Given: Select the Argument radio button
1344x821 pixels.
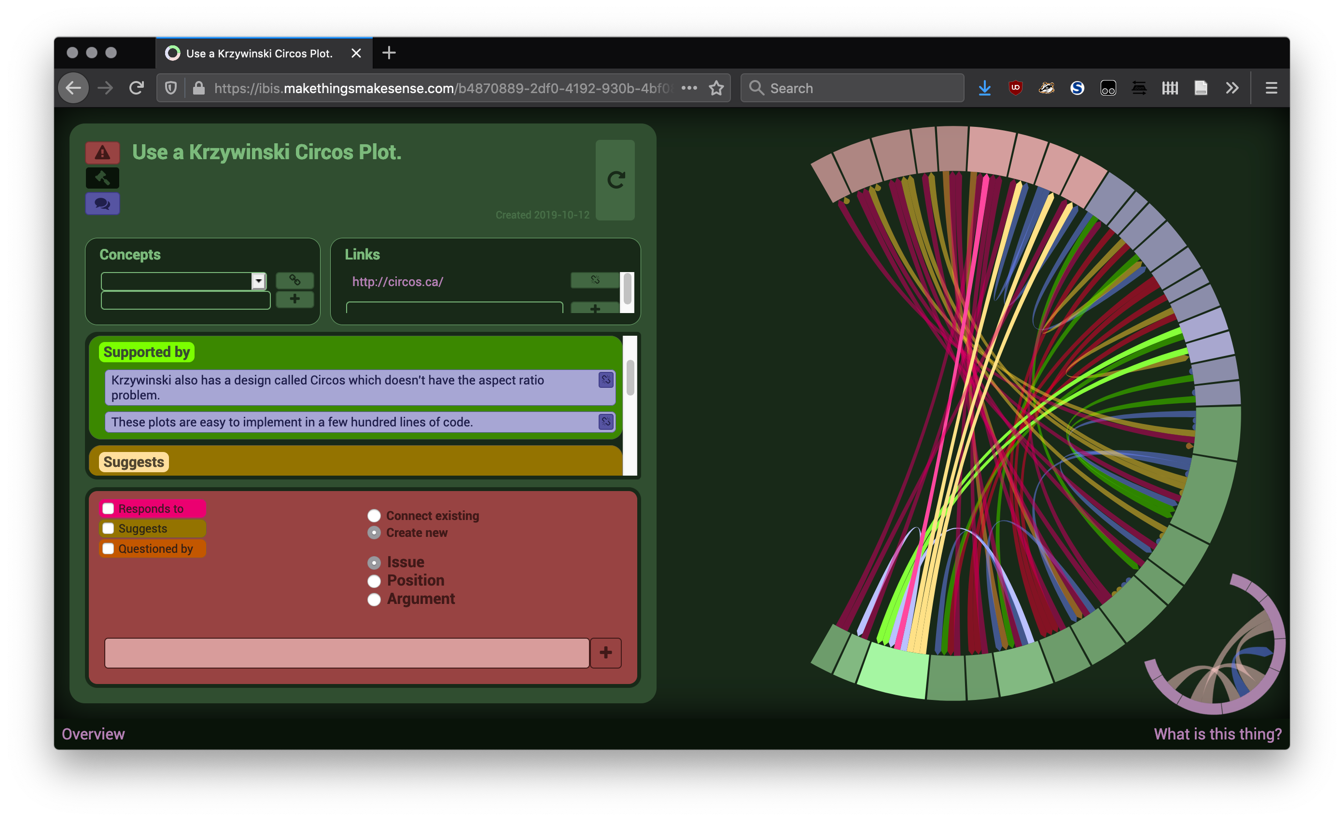Looking at the screenshot, I should 374,600.
